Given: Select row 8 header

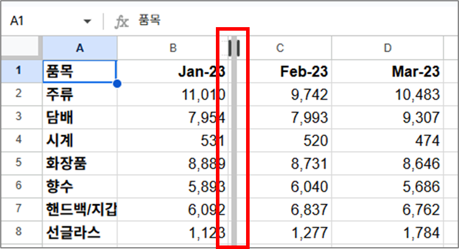Looking at the screenshot, I should tap(22, 232).
